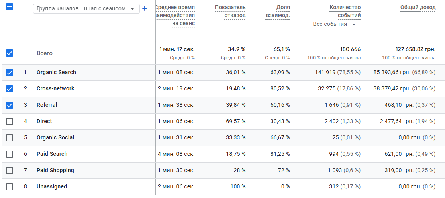Check the Unassigned row checkbox
Screen dimensions: 445x198
click(10, 187)
